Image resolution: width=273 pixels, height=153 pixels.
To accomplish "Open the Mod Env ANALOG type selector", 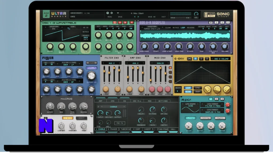I will (x=160, y=63).
